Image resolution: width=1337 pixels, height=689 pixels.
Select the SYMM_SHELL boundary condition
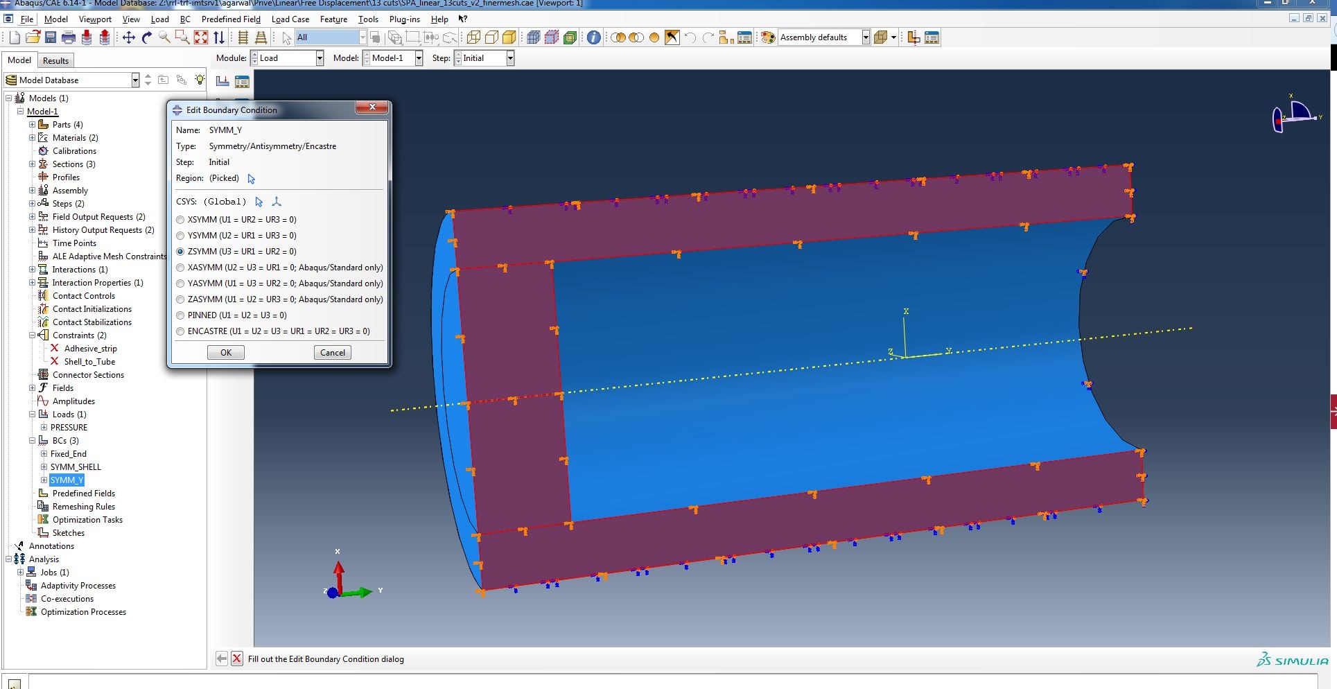(76, 467)
